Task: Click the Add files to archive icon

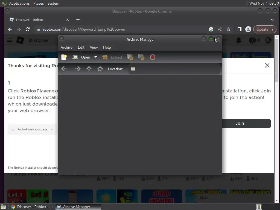Action: click(130, 57)
